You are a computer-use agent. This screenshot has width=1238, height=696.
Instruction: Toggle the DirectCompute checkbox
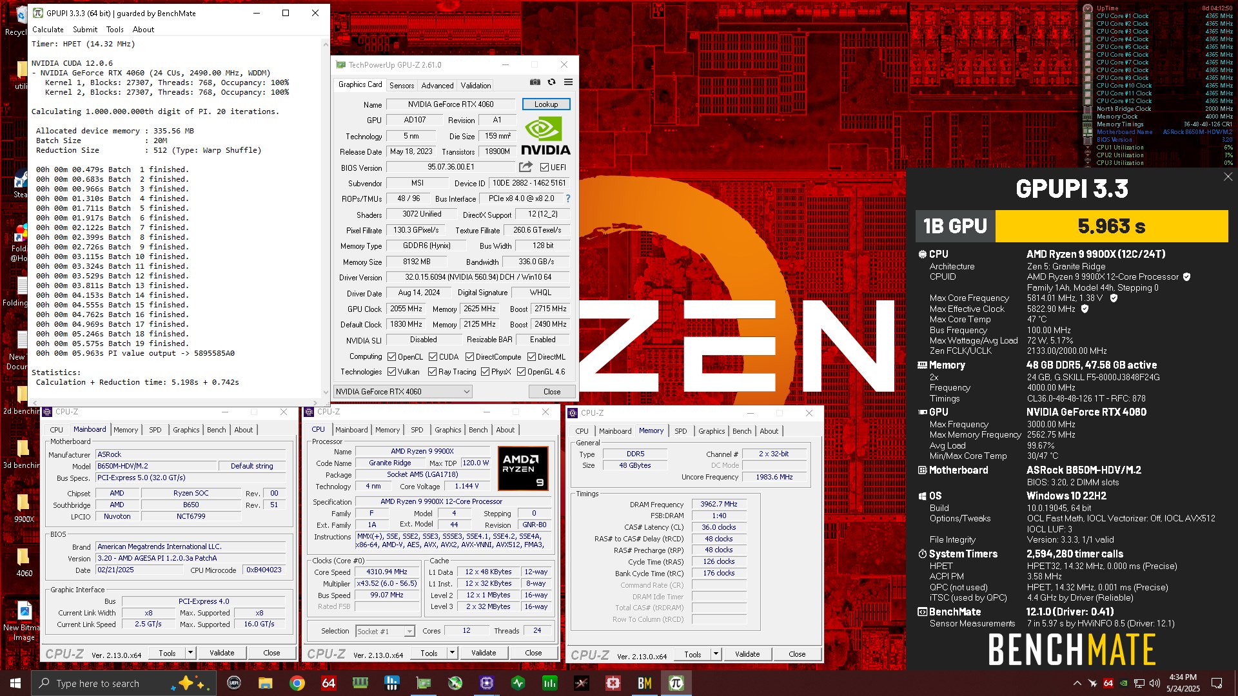pos(469,357)
